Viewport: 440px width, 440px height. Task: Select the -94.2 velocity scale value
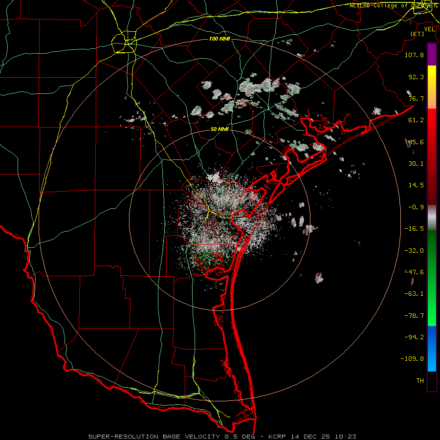[414, 337]
